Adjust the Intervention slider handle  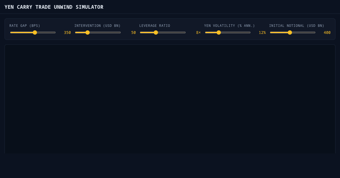pyautogui.click(x=88, y=32)
